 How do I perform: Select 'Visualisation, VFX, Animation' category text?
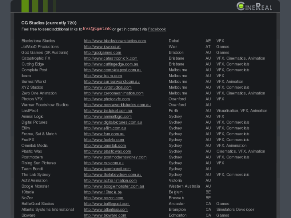click(242, 111)
